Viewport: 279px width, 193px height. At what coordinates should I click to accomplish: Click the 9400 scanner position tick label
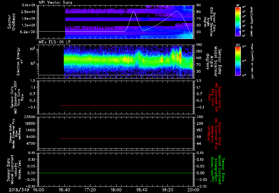click(x=31, y=137)
